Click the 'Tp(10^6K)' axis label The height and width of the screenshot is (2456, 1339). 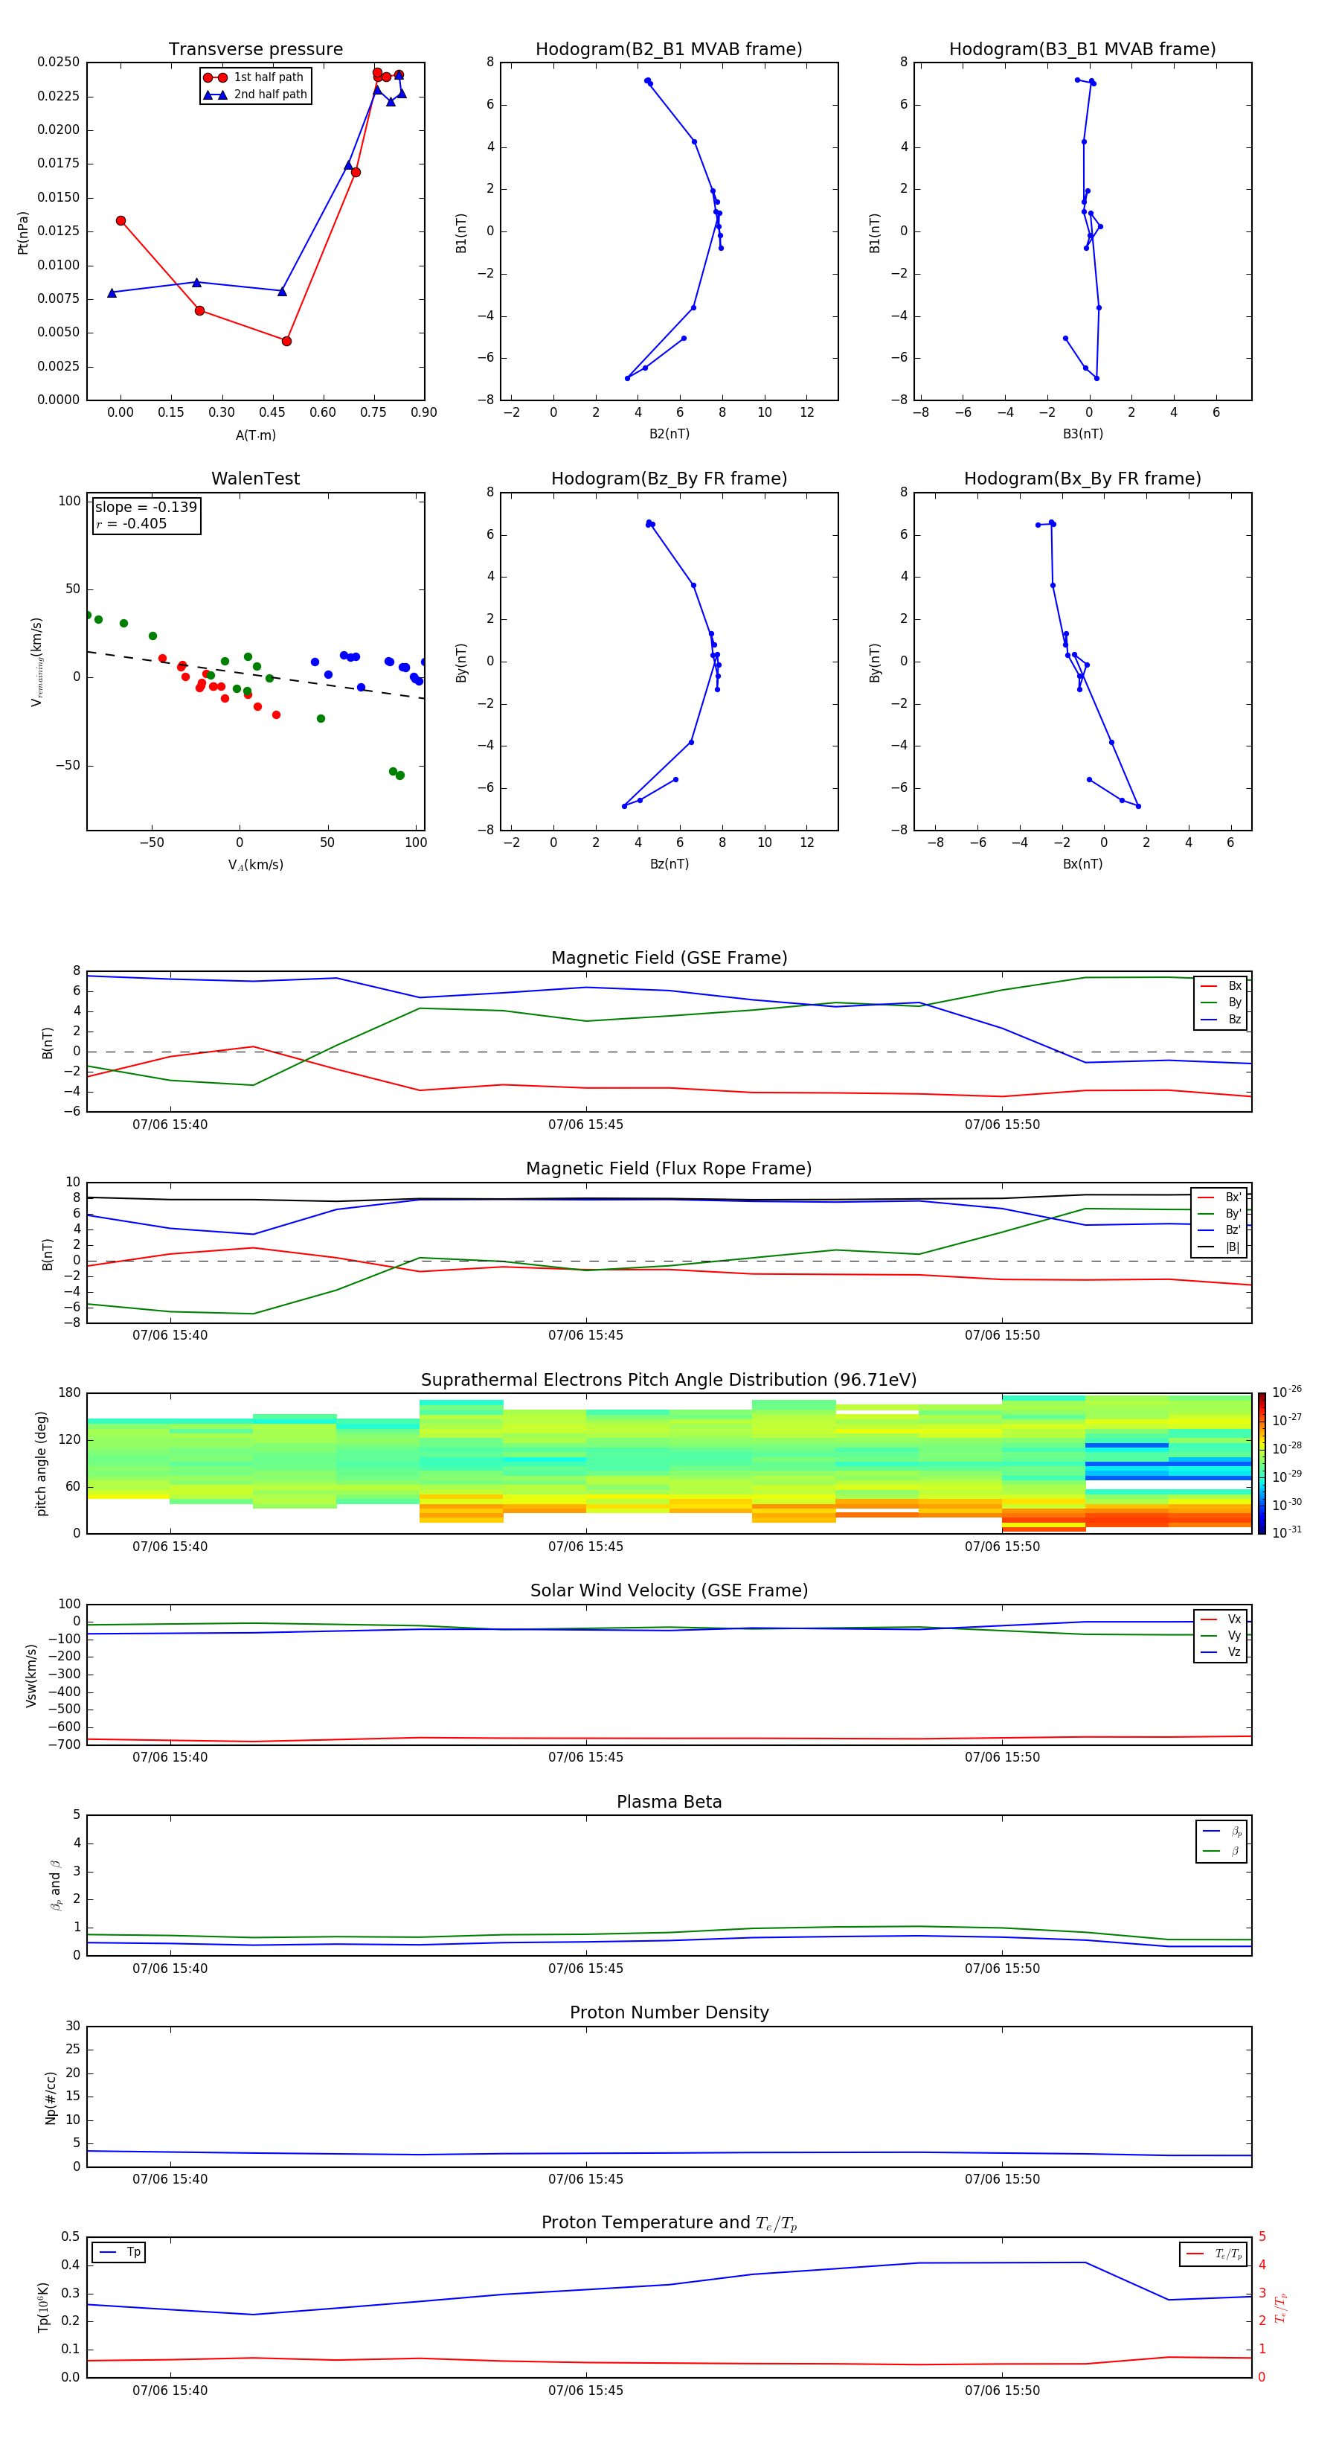(43, 2307)
